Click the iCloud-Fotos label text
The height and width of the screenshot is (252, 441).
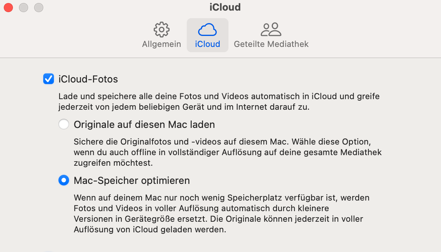coord(88,79)
